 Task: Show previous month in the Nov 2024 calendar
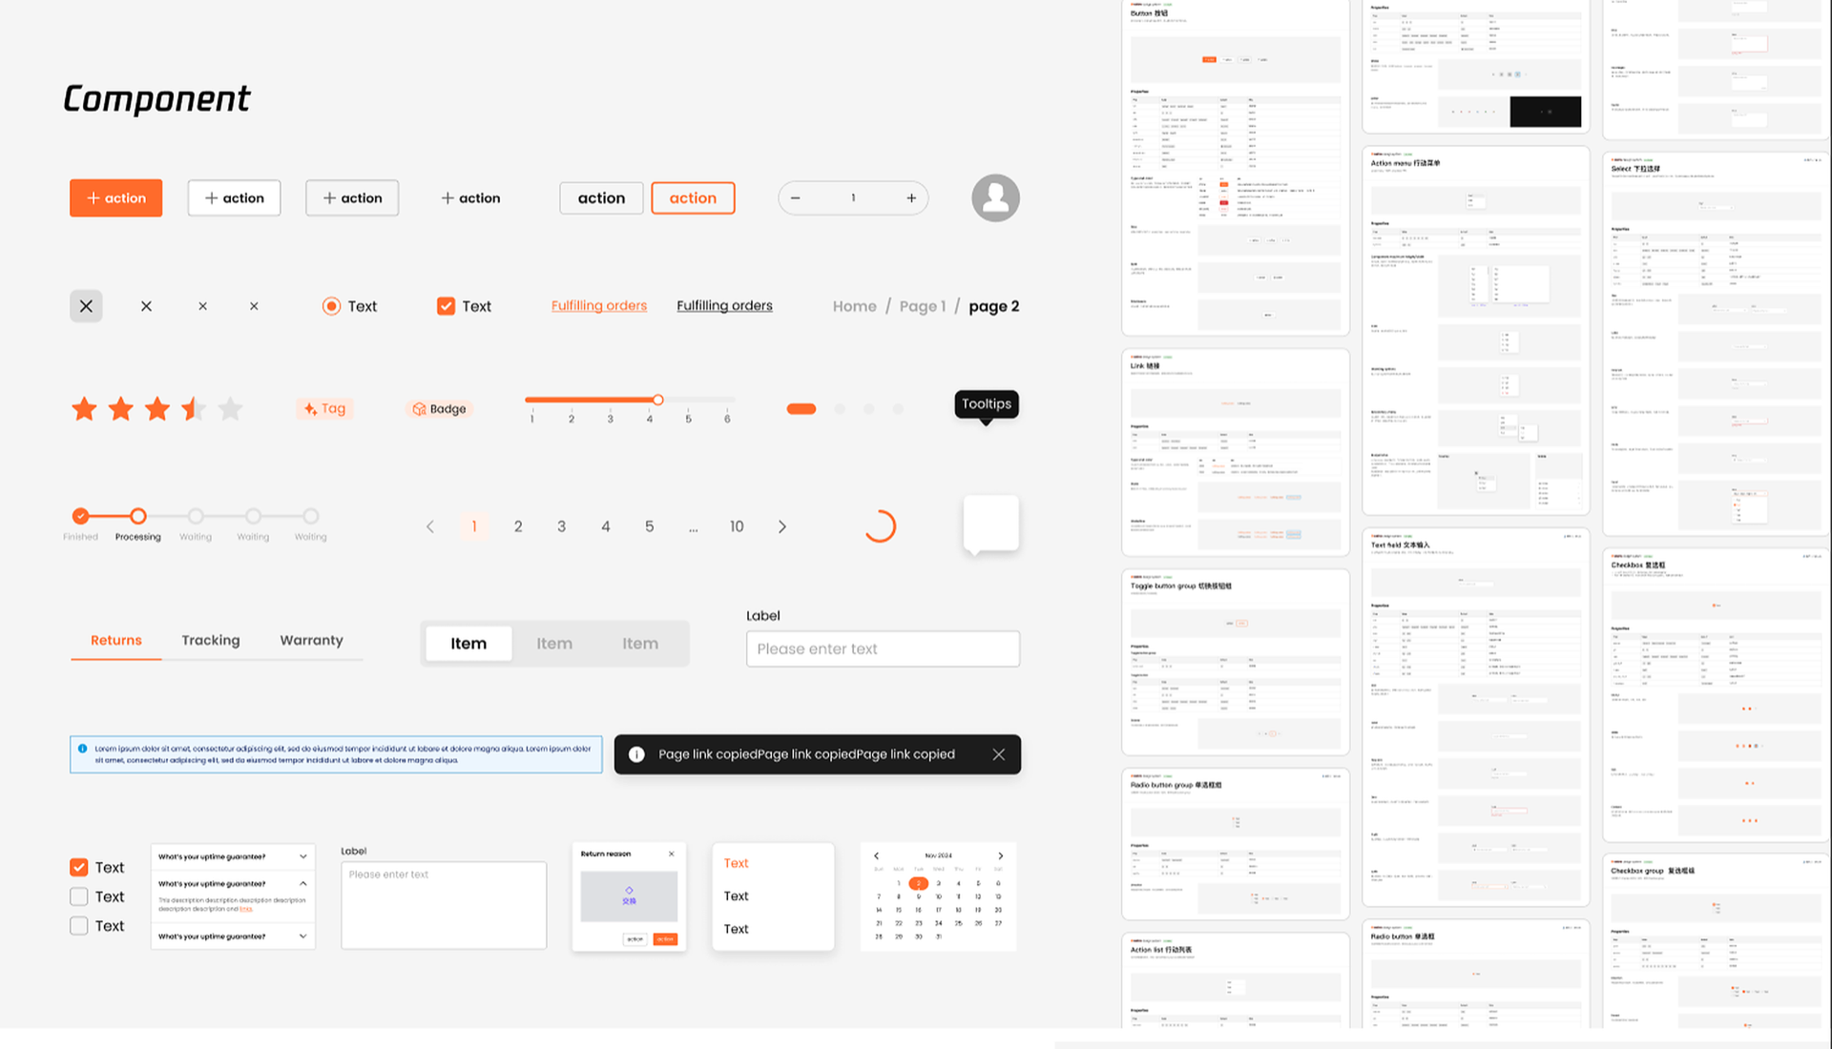click(x=877, y=855)
